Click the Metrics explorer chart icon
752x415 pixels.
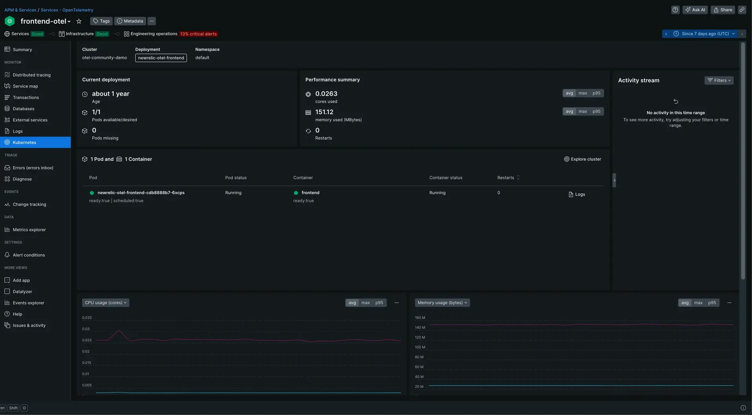[x=7, y=230]
